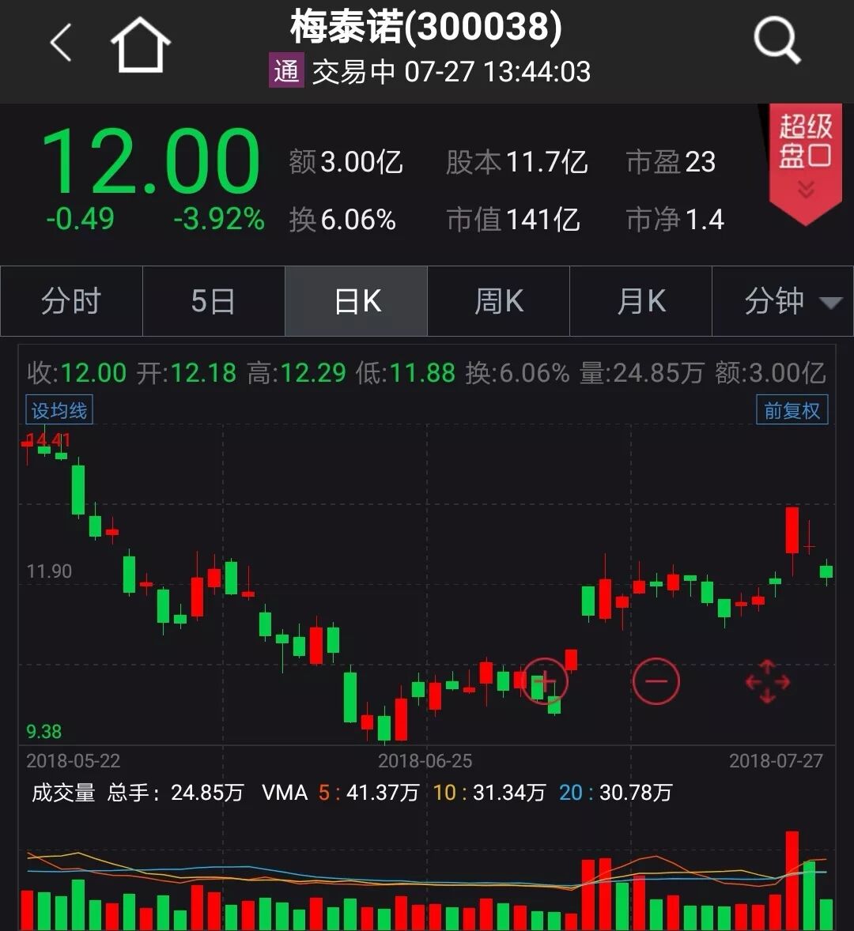Tap the close value 收:12.00
Screen dimensions: 854x931
point(77,373)
